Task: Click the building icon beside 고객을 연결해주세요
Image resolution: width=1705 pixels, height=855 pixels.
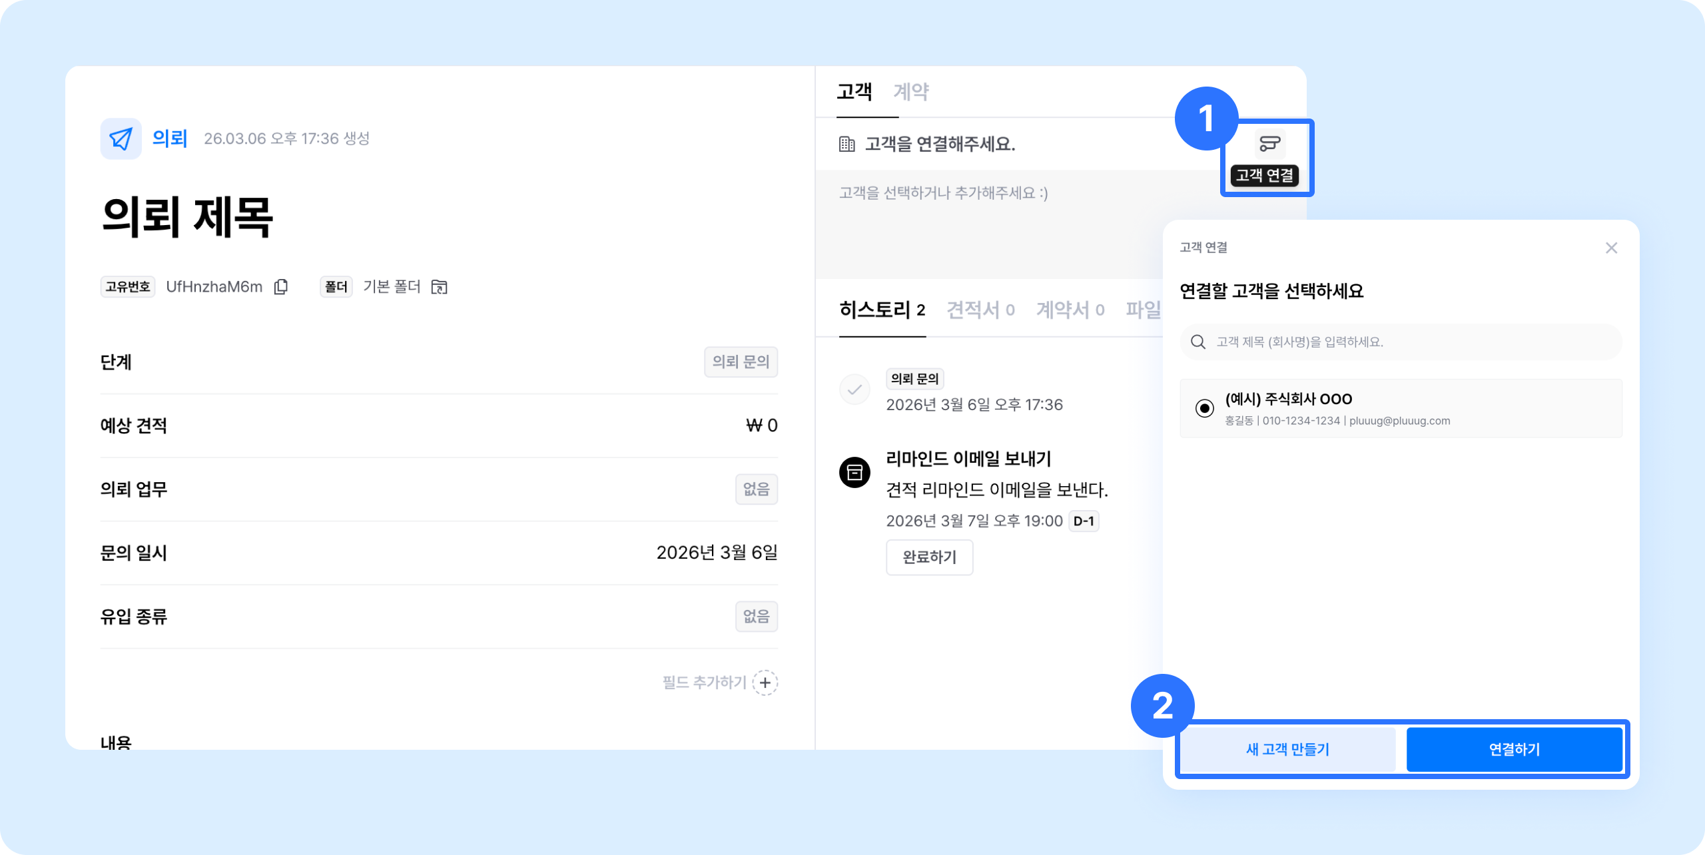Action: click(x=847, y=144)
